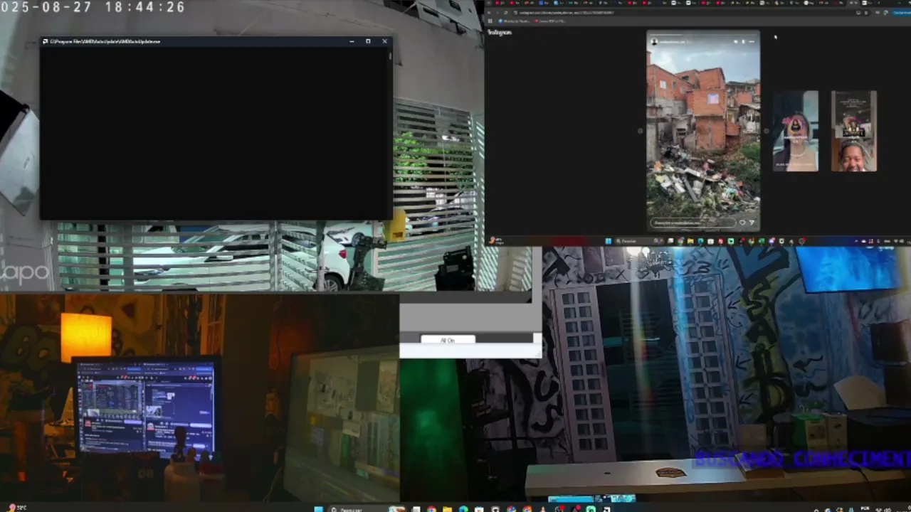911x512 pixels.
Task: Open File Explorer from the bottom taskbar
Action: pyautogui.click(x=447, y=509)
